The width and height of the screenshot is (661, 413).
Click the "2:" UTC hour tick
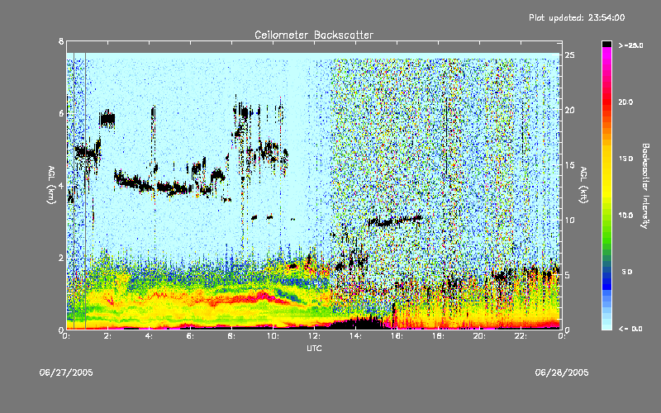pyautogui.click(x=108, y=336)
